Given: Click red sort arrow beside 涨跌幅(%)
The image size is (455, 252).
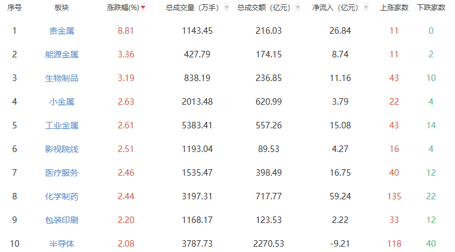Looking at the screenshot, I should pyautogui.click(x=143, y=8).
